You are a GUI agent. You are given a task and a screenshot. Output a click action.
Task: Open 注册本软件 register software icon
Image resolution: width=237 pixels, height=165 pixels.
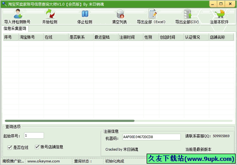click(x=219, y=14)
